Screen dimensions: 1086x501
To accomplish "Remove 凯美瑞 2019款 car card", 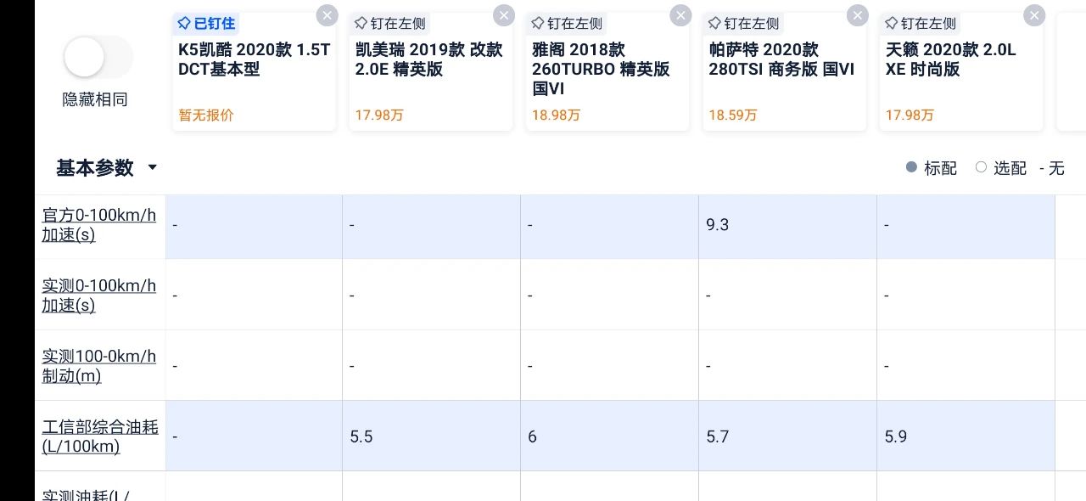I will pyautogui.click(x=504, y=15).
